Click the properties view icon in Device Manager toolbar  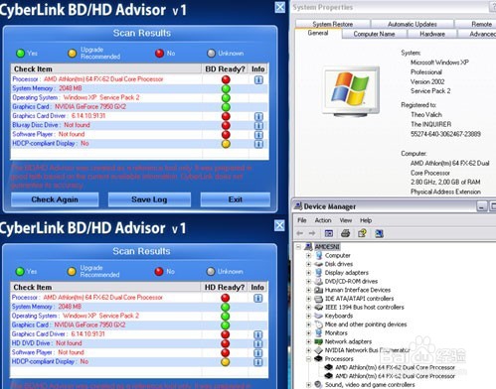click(x=329, y=233)
